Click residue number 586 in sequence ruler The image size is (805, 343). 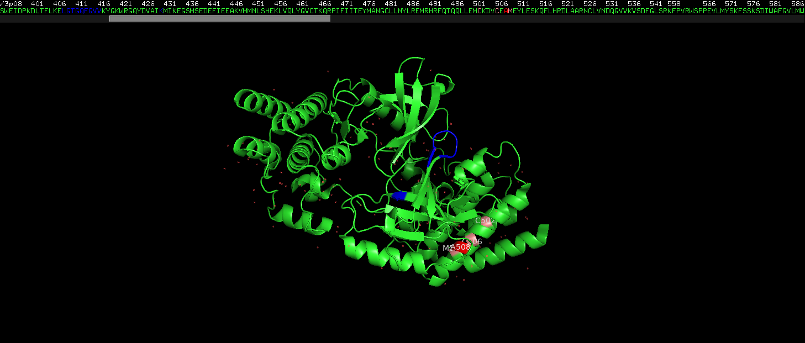(x=798, y=4)
